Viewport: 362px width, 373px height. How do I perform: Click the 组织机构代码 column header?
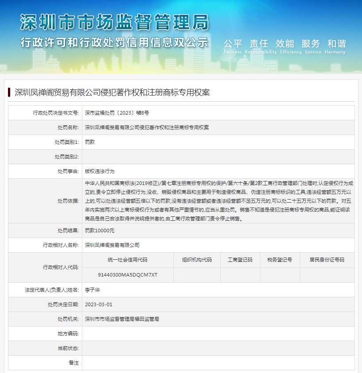[197, 260]
